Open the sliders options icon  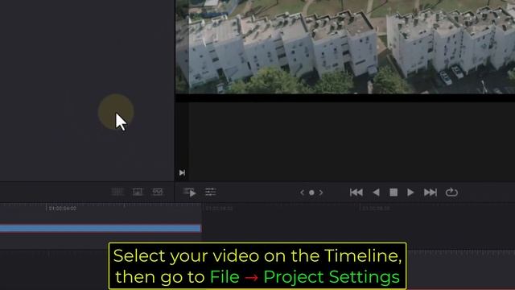point(211,192)
